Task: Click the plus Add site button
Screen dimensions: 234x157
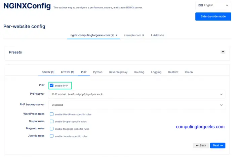Action: pos(157,35)
